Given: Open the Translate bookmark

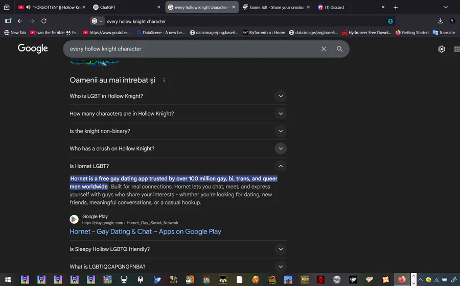Looking at the screenshot, I should click(x=444, y=33).
